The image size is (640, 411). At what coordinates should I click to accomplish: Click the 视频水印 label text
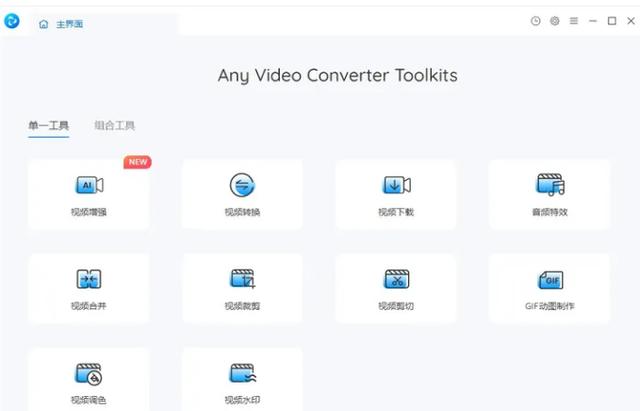click(242, 400)
